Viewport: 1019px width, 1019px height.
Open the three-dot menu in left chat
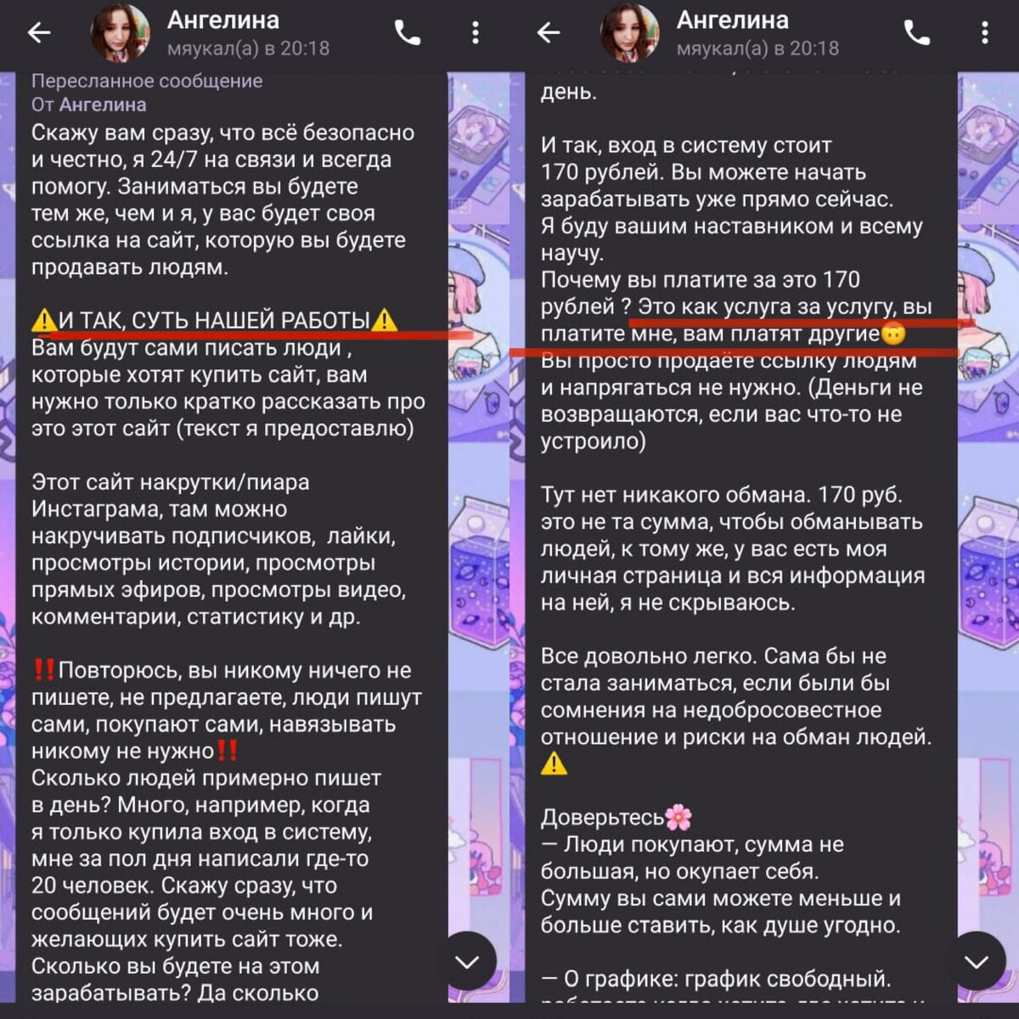pos(476,33)
